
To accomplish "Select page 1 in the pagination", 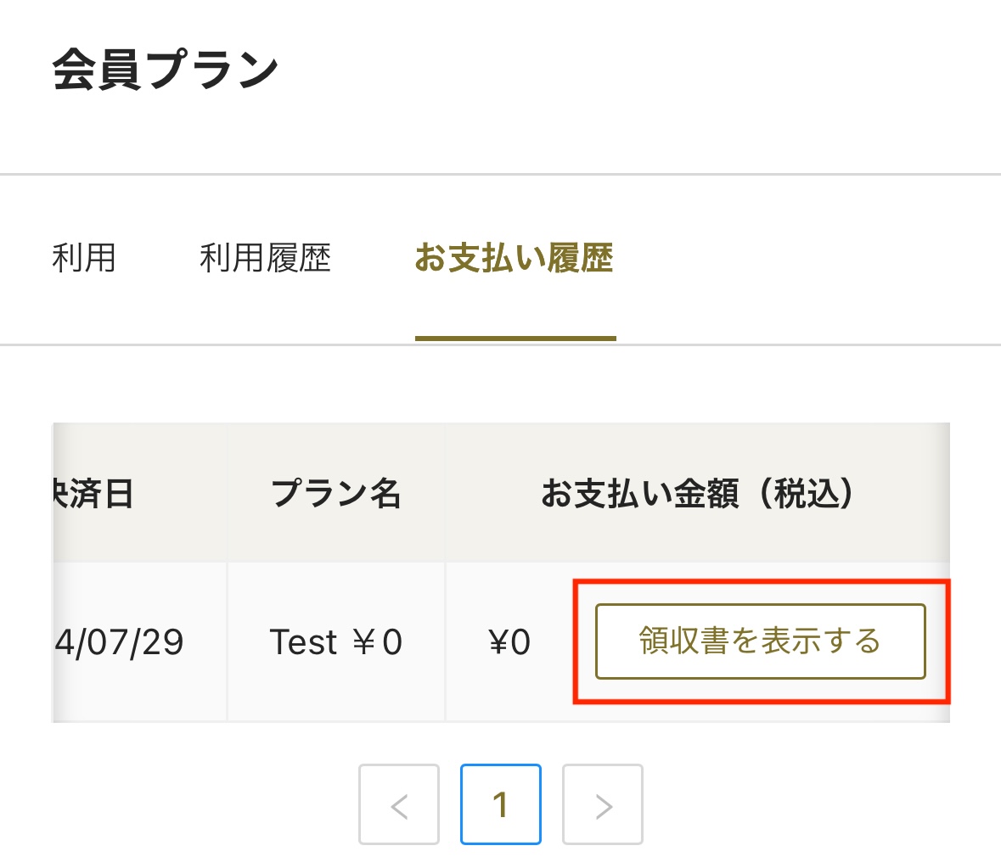I will point(501,804).
